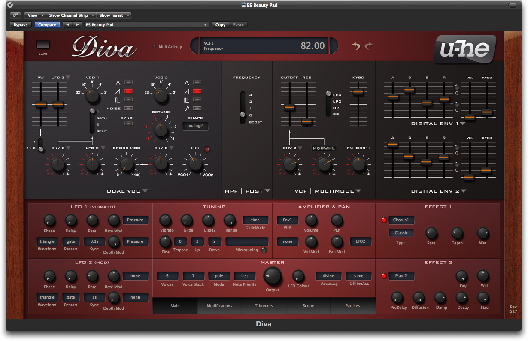Click the Effect 2 Decay knob
Screen dimensions: 528x341
point(461,298)
